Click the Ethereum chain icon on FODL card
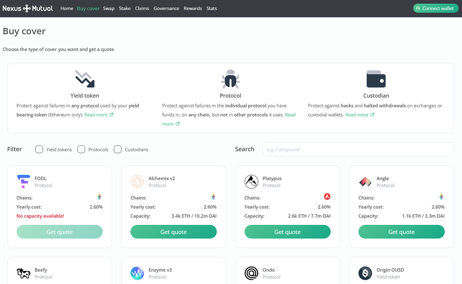Viewport: 462px width, 284px height. coord(99,197)
